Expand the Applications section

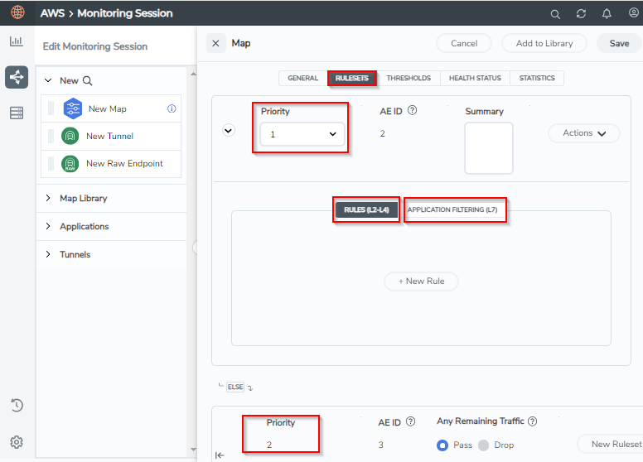(48, 226)
